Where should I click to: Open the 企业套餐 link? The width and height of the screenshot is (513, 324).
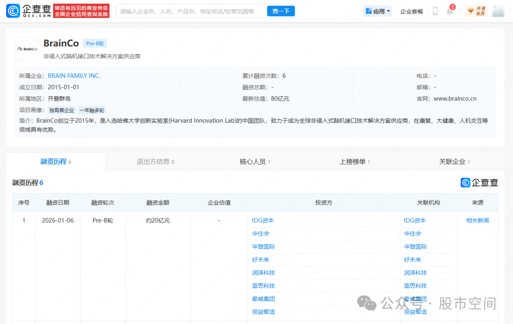pyautogui.click(x=411, y=11)
